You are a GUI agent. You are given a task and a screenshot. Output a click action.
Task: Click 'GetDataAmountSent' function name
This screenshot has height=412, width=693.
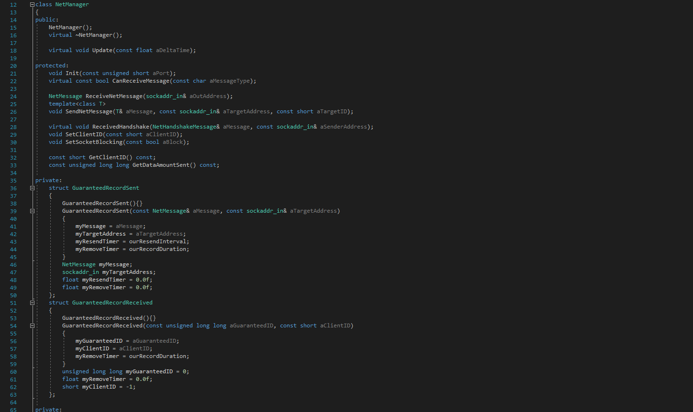point(161,165)
